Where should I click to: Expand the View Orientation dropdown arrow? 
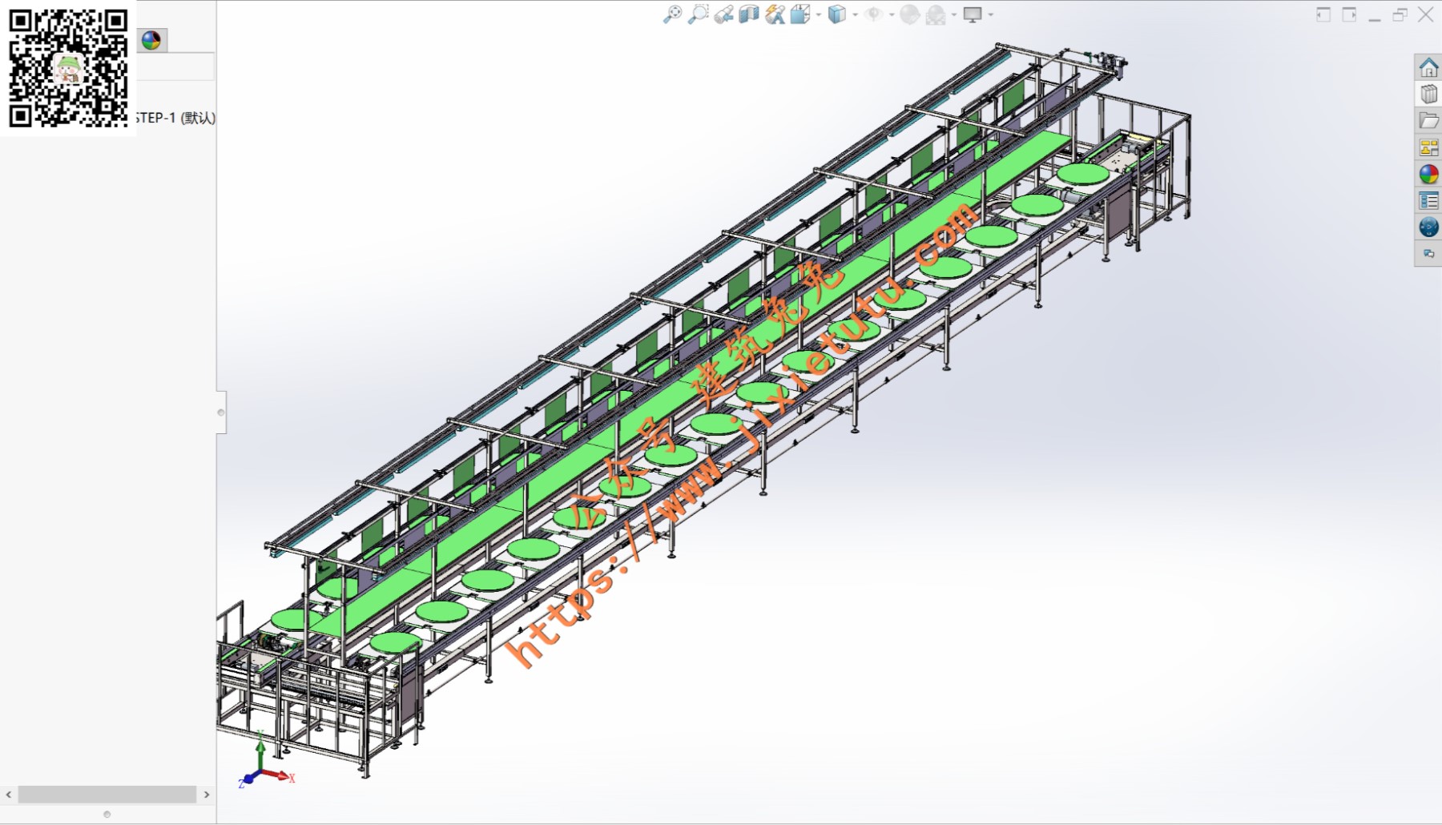click(819, 15)
